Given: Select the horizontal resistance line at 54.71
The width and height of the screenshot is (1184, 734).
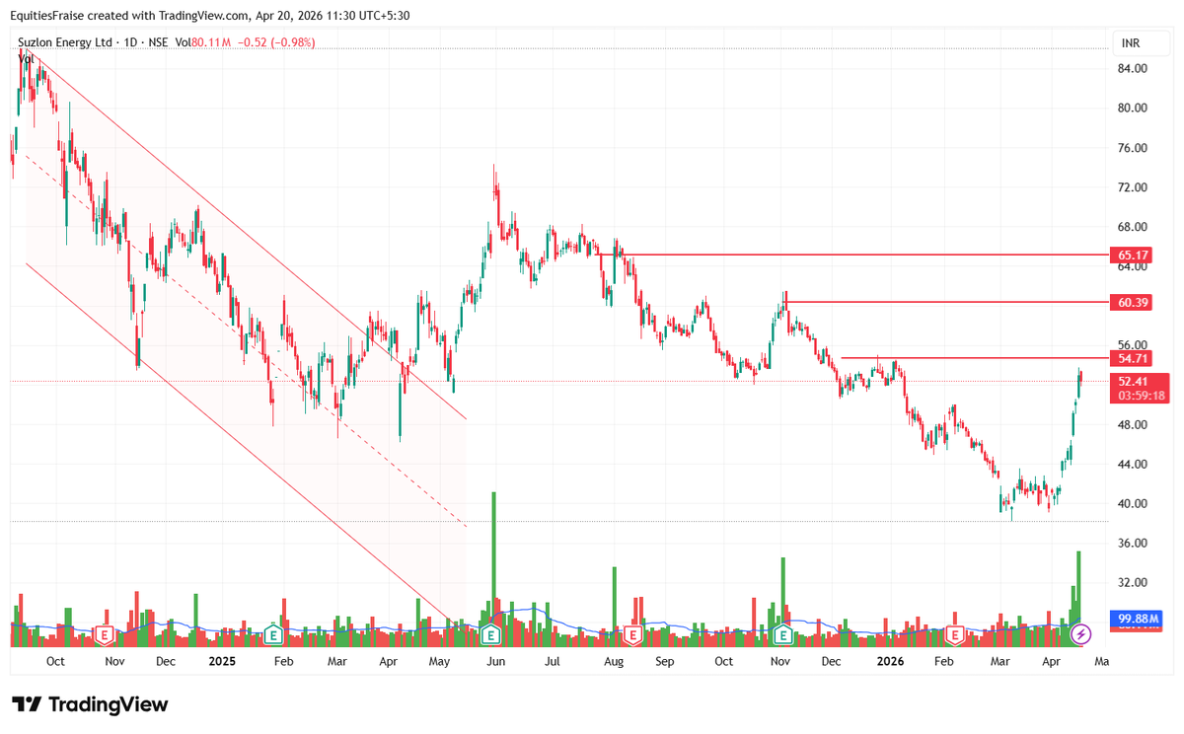Looking at the screenshot, I should 973,357.
